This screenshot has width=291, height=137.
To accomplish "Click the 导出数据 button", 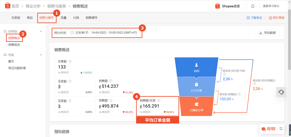I will click(x=267, y=33).
